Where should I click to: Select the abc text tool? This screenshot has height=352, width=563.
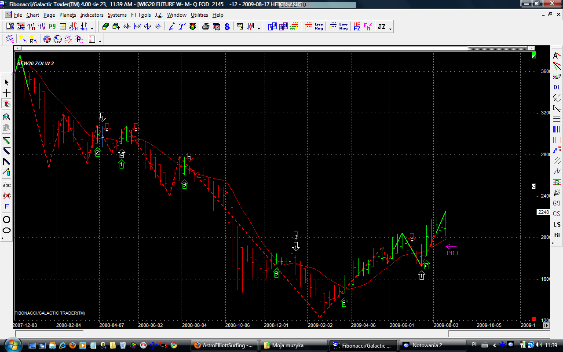pyautogui.click(x=7, y=185)
